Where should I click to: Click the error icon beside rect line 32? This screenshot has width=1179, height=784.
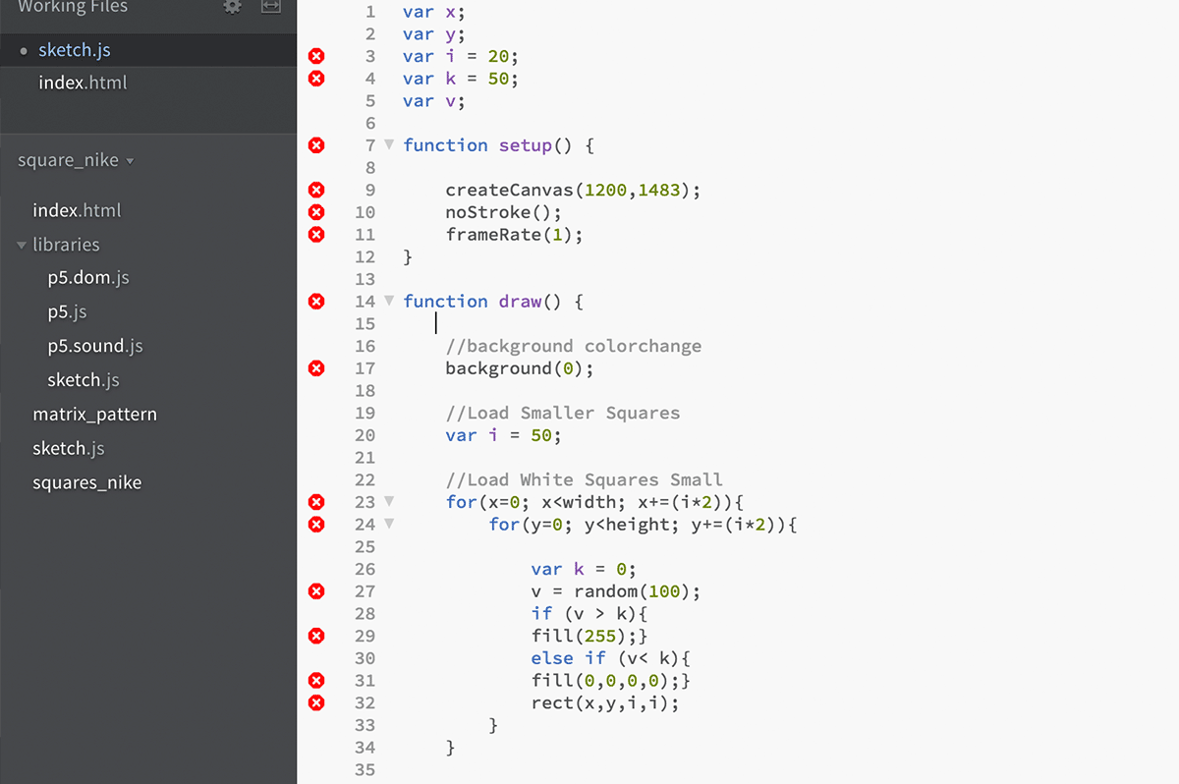[x=316, y=703]
